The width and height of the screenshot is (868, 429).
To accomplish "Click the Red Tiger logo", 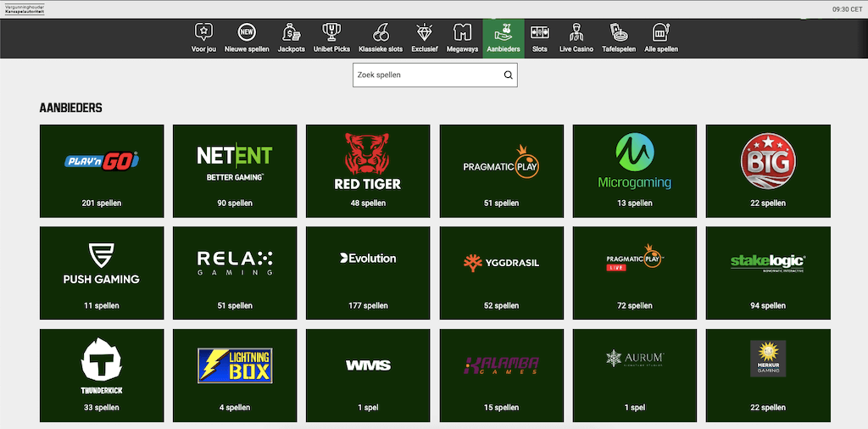I will [368, 161].
